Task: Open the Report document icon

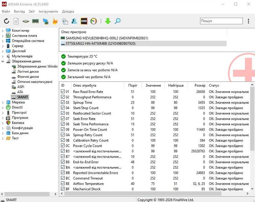Action: pos(16,21)
